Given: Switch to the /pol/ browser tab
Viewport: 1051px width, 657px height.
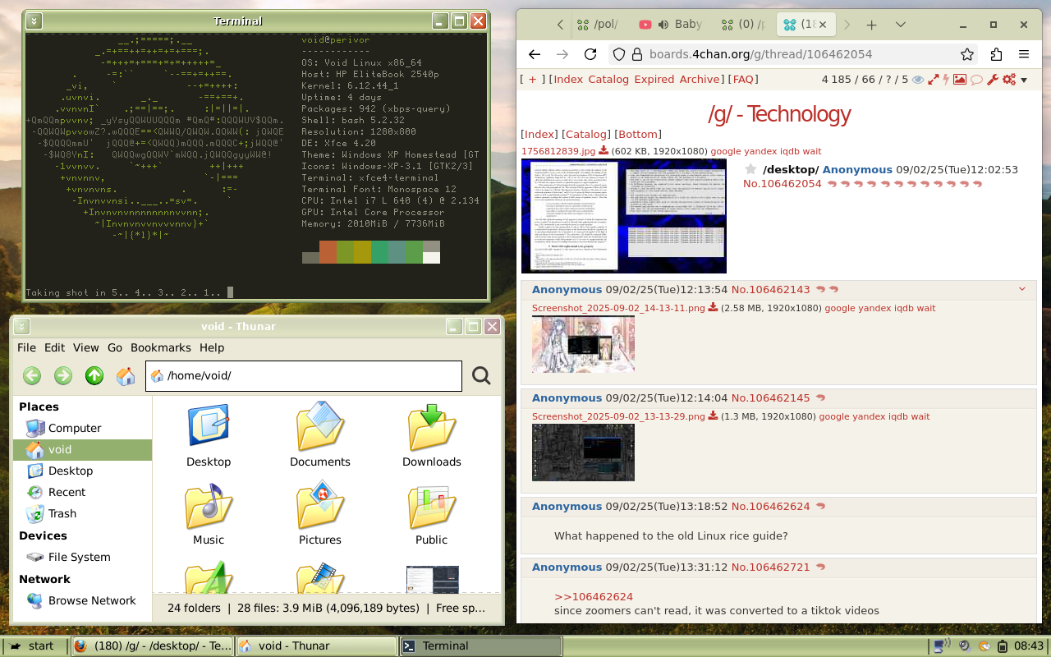Looking at the screenshot, I should (x=598, y=25).
